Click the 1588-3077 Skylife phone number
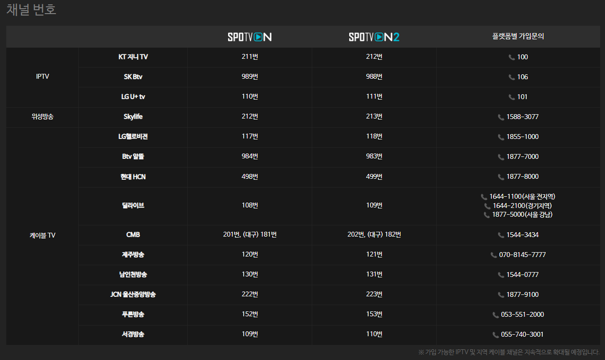The height and width of the screenshot is (360, 605). pyautogui.click(x=522, y=117)
